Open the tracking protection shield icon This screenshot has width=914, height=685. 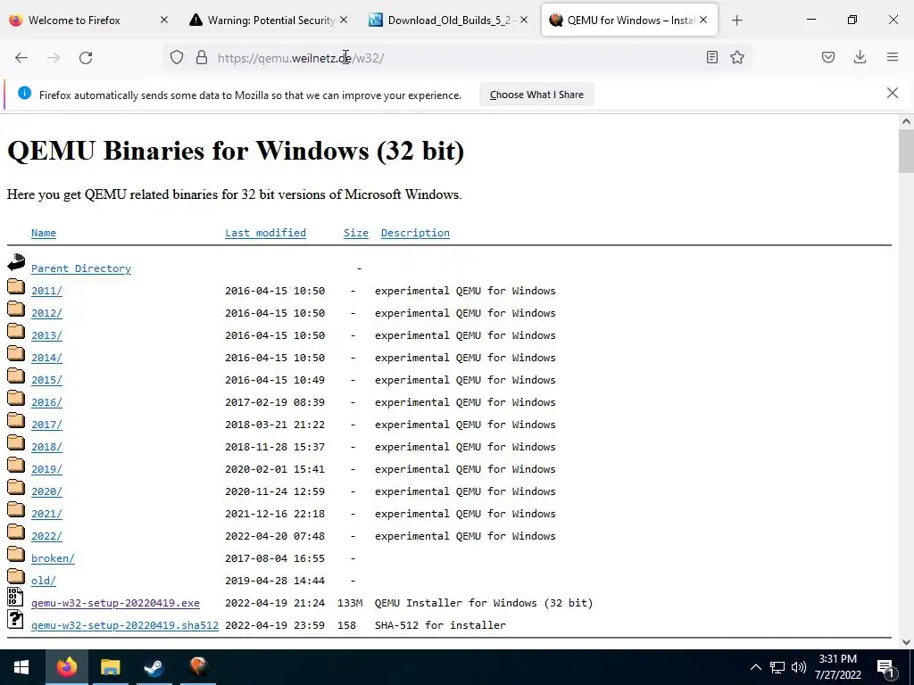point(177,57)
